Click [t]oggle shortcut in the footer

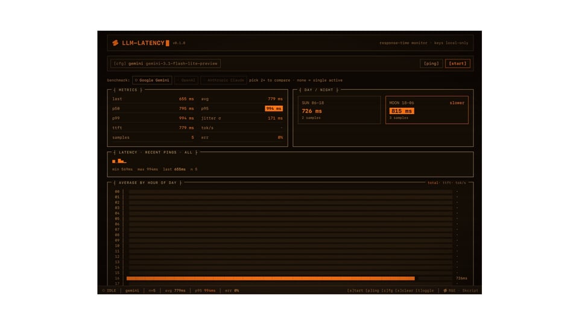(x=425, y=290)
